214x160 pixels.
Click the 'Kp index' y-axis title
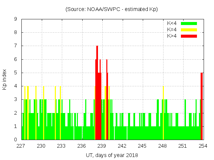pyautogui.click(x=5, y=80)
